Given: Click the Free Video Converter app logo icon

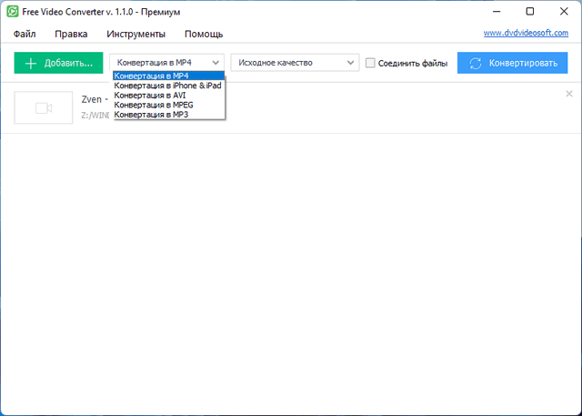Looking at the screenshot, I should point(12,11).
